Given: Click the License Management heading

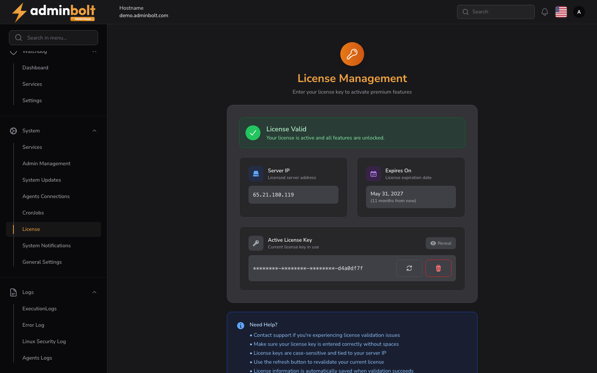Looking at the screenshot, I should tap(352, 78).
